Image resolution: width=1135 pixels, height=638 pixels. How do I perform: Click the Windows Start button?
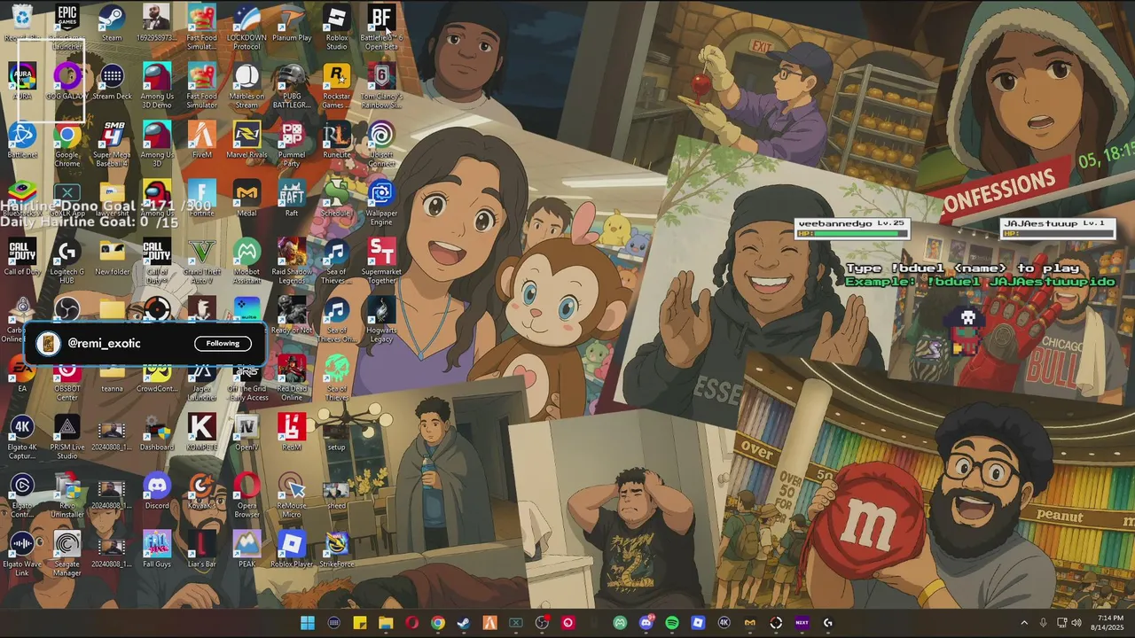point(308,623)
